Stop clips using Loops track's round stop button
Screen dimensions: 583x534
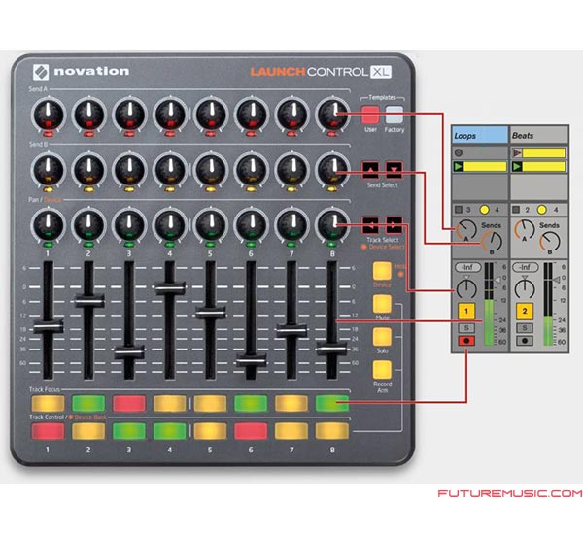459,152
